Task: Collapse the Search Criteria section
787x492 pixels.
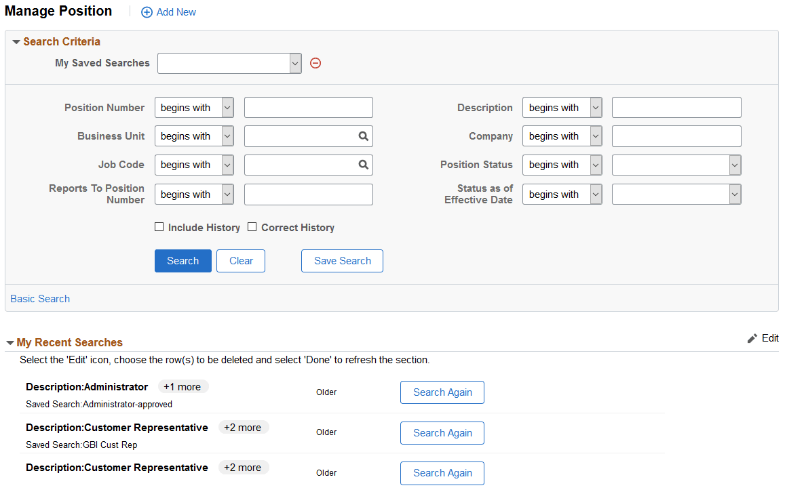Action: 16,41
